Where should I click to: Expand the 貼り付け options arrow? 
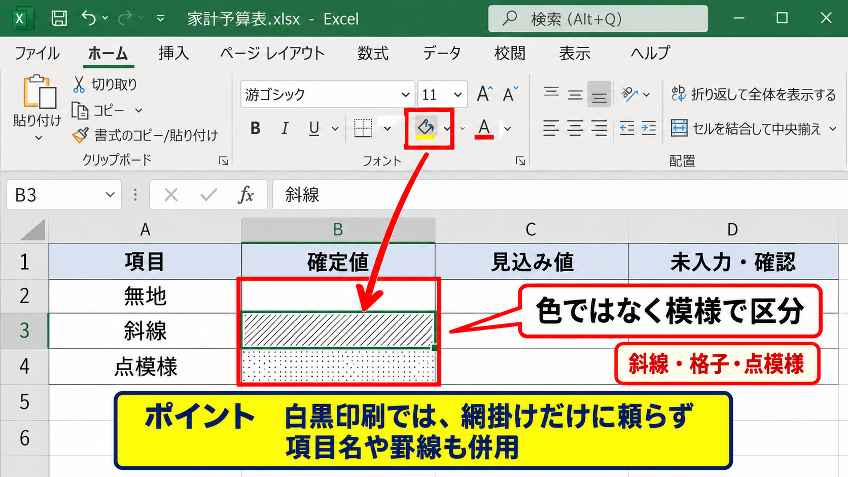click(39, 137)
